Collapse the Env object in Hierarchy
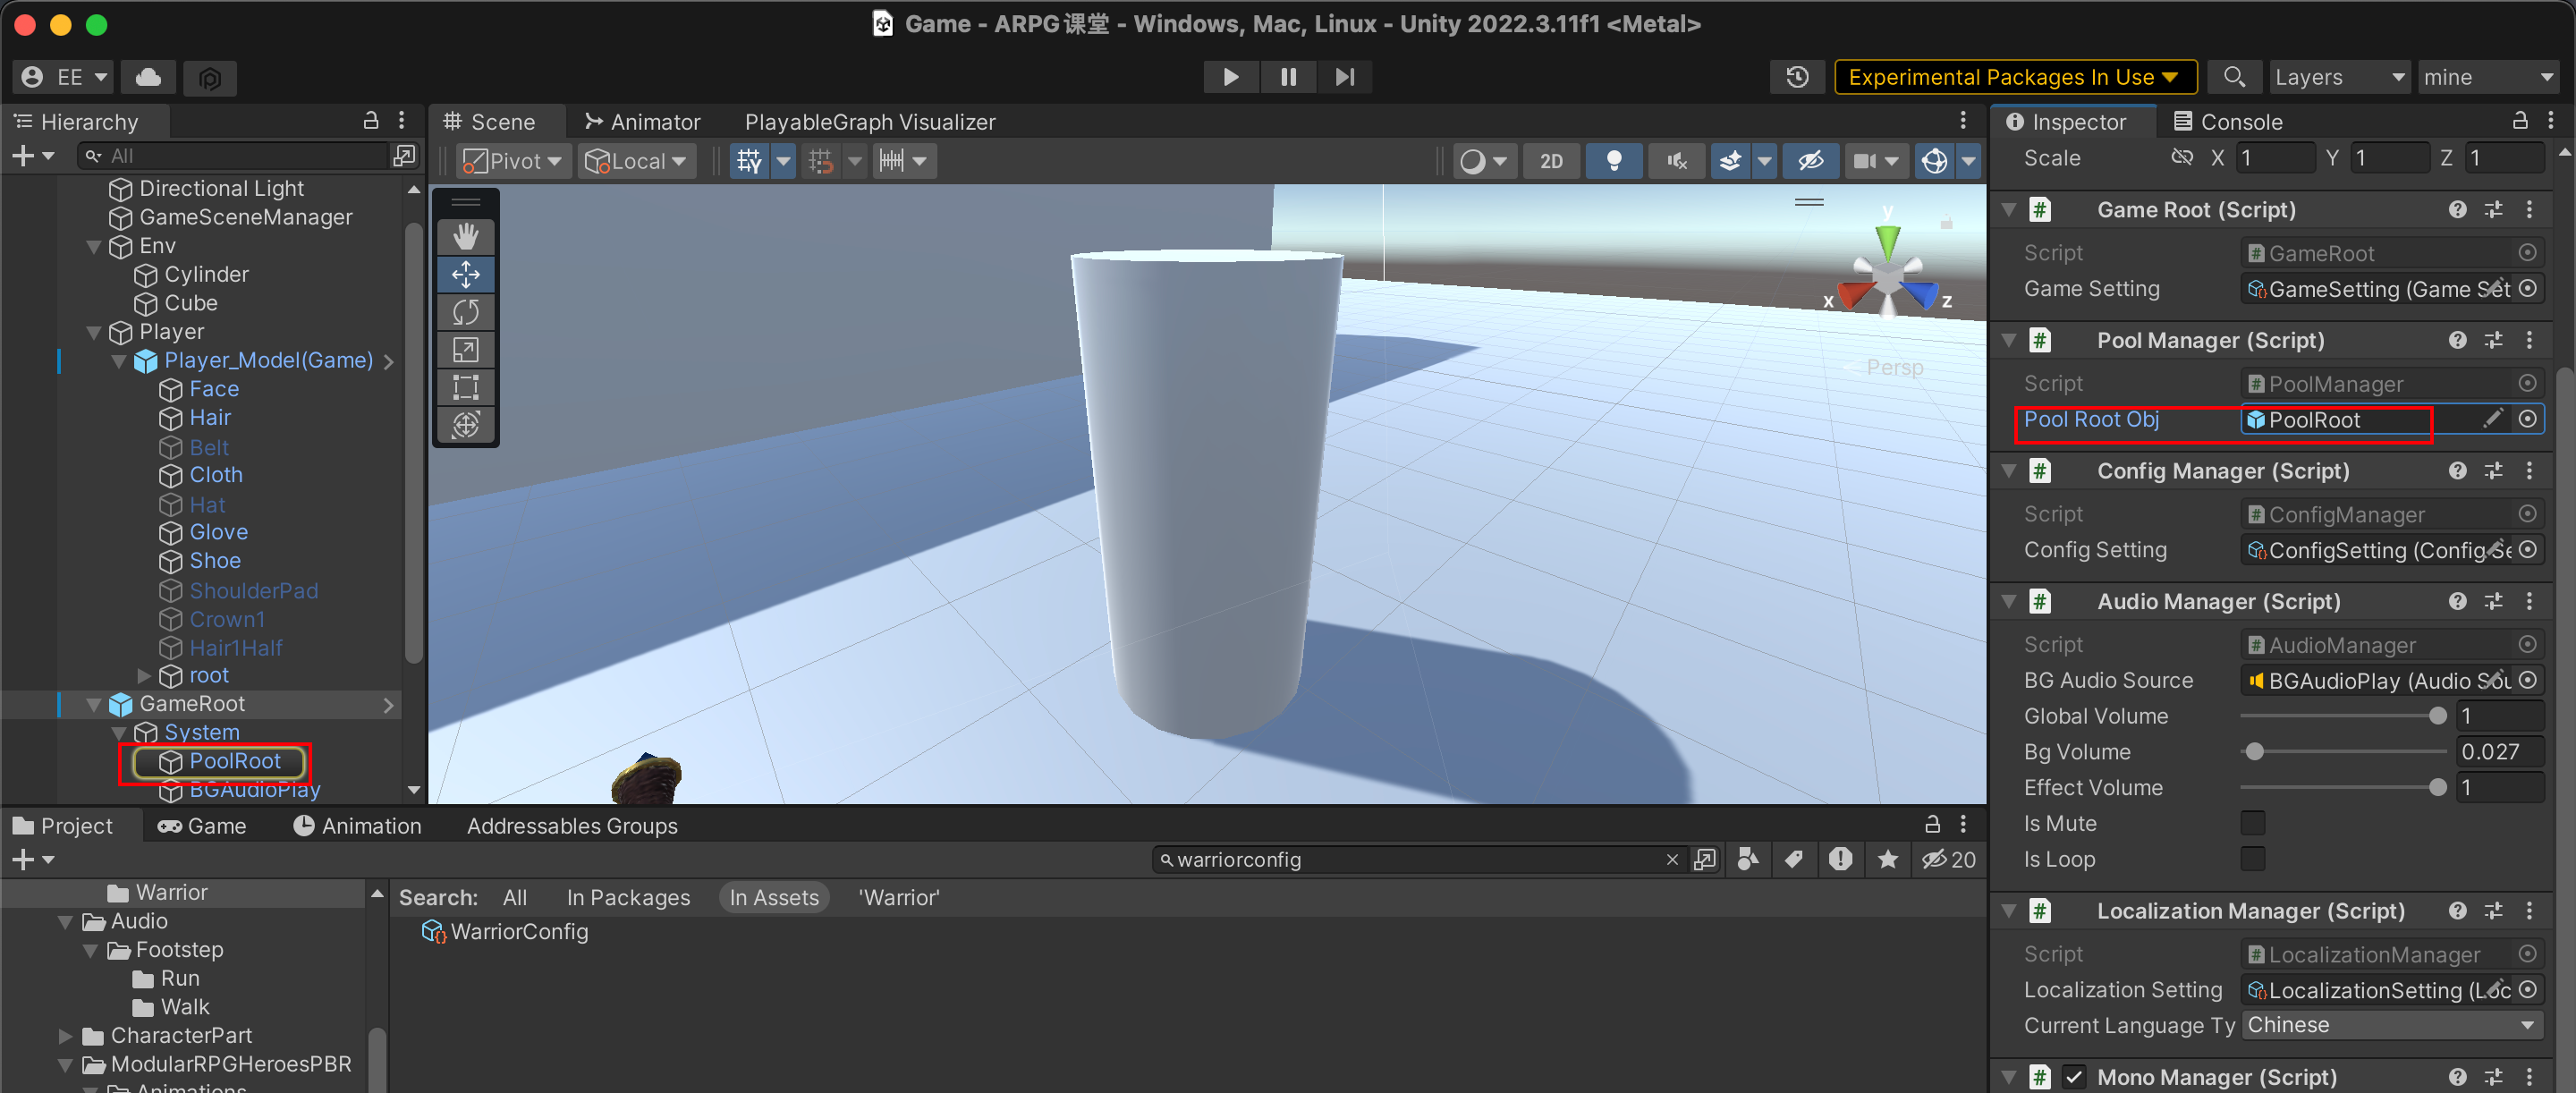Viewport: 2576px width, 1093px height. [94, 246]
